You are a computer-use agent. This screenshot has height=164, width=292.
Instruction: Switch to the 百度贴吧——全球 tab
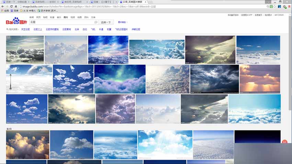pyautogui.click(x=45, y=2)
